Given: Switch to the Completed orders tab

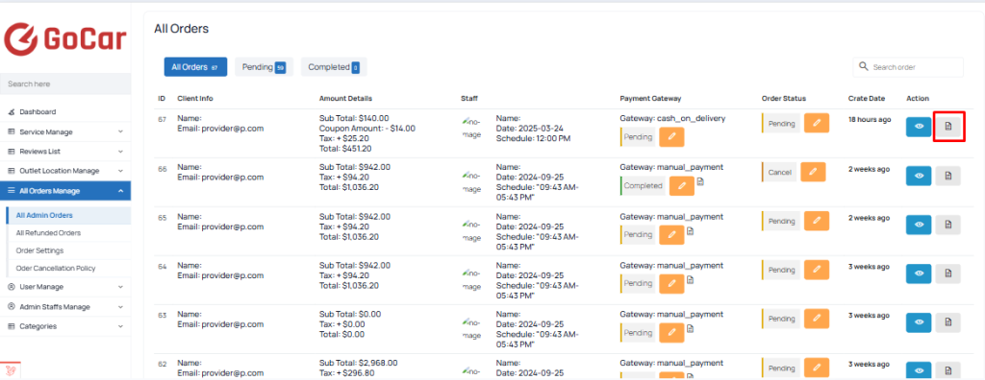Looking at the screenshot, I should tap(334, 67).
